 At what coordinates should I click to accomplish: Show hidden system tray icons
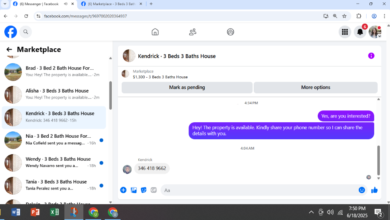[311, 212]
